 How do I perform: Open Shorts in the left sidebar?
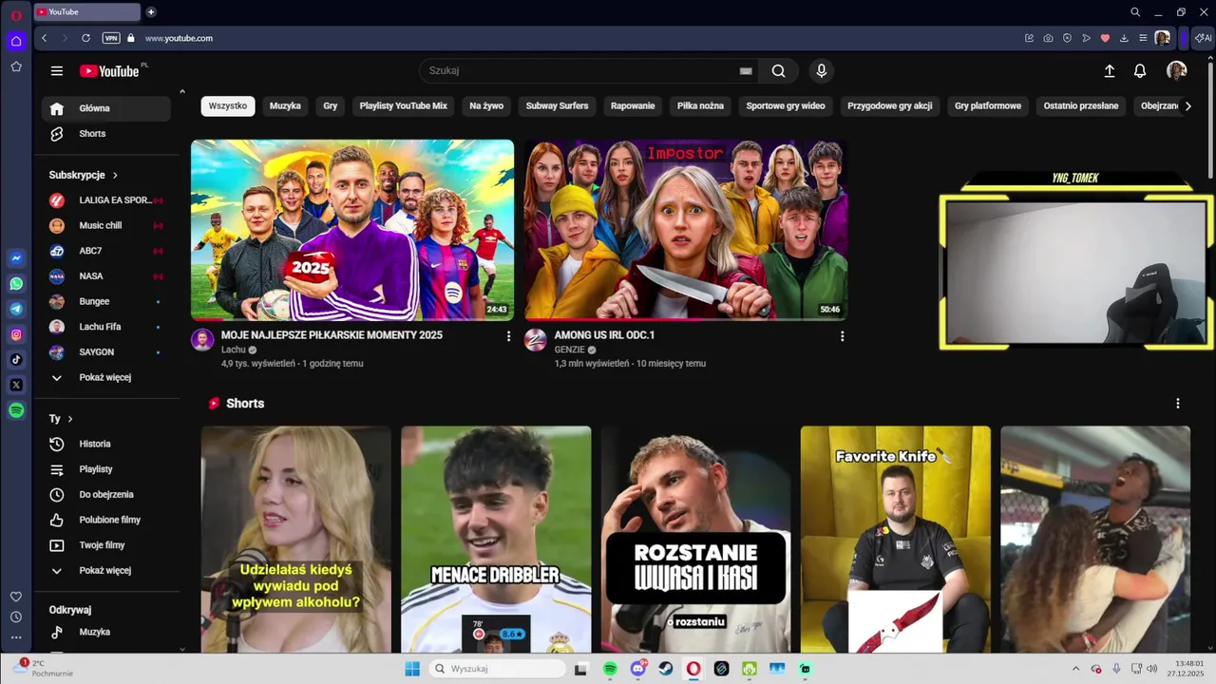tap(105, 134)
